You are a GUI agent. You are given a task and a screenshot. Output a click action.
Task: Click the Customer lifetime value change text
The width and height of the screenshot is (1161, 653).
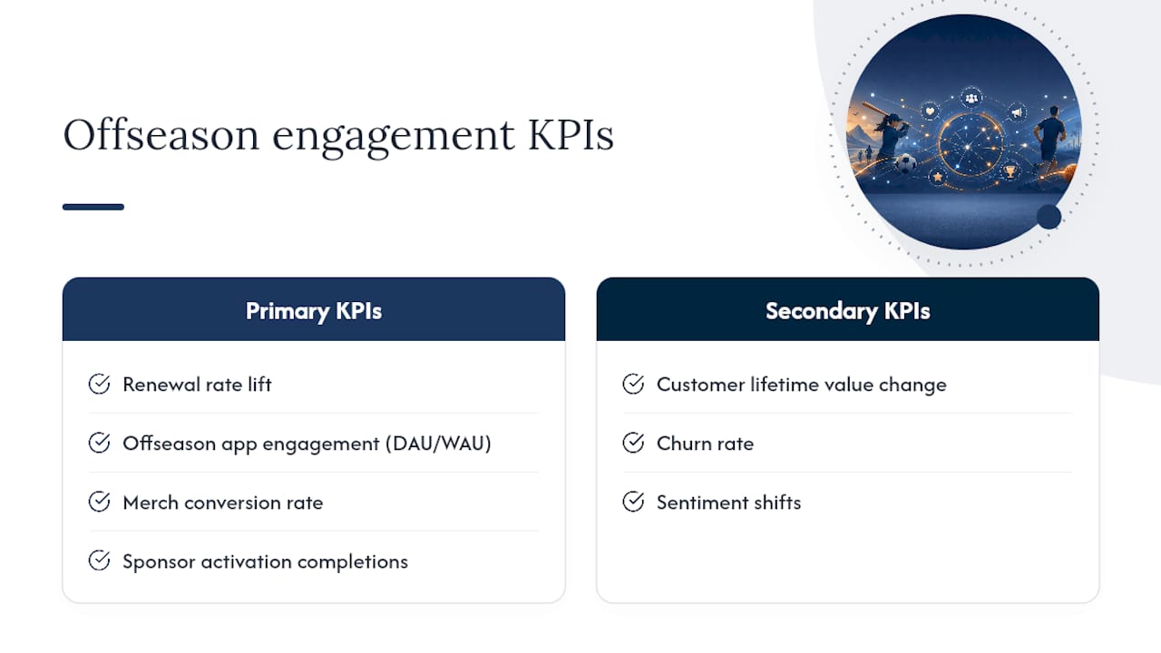point(802,385)
